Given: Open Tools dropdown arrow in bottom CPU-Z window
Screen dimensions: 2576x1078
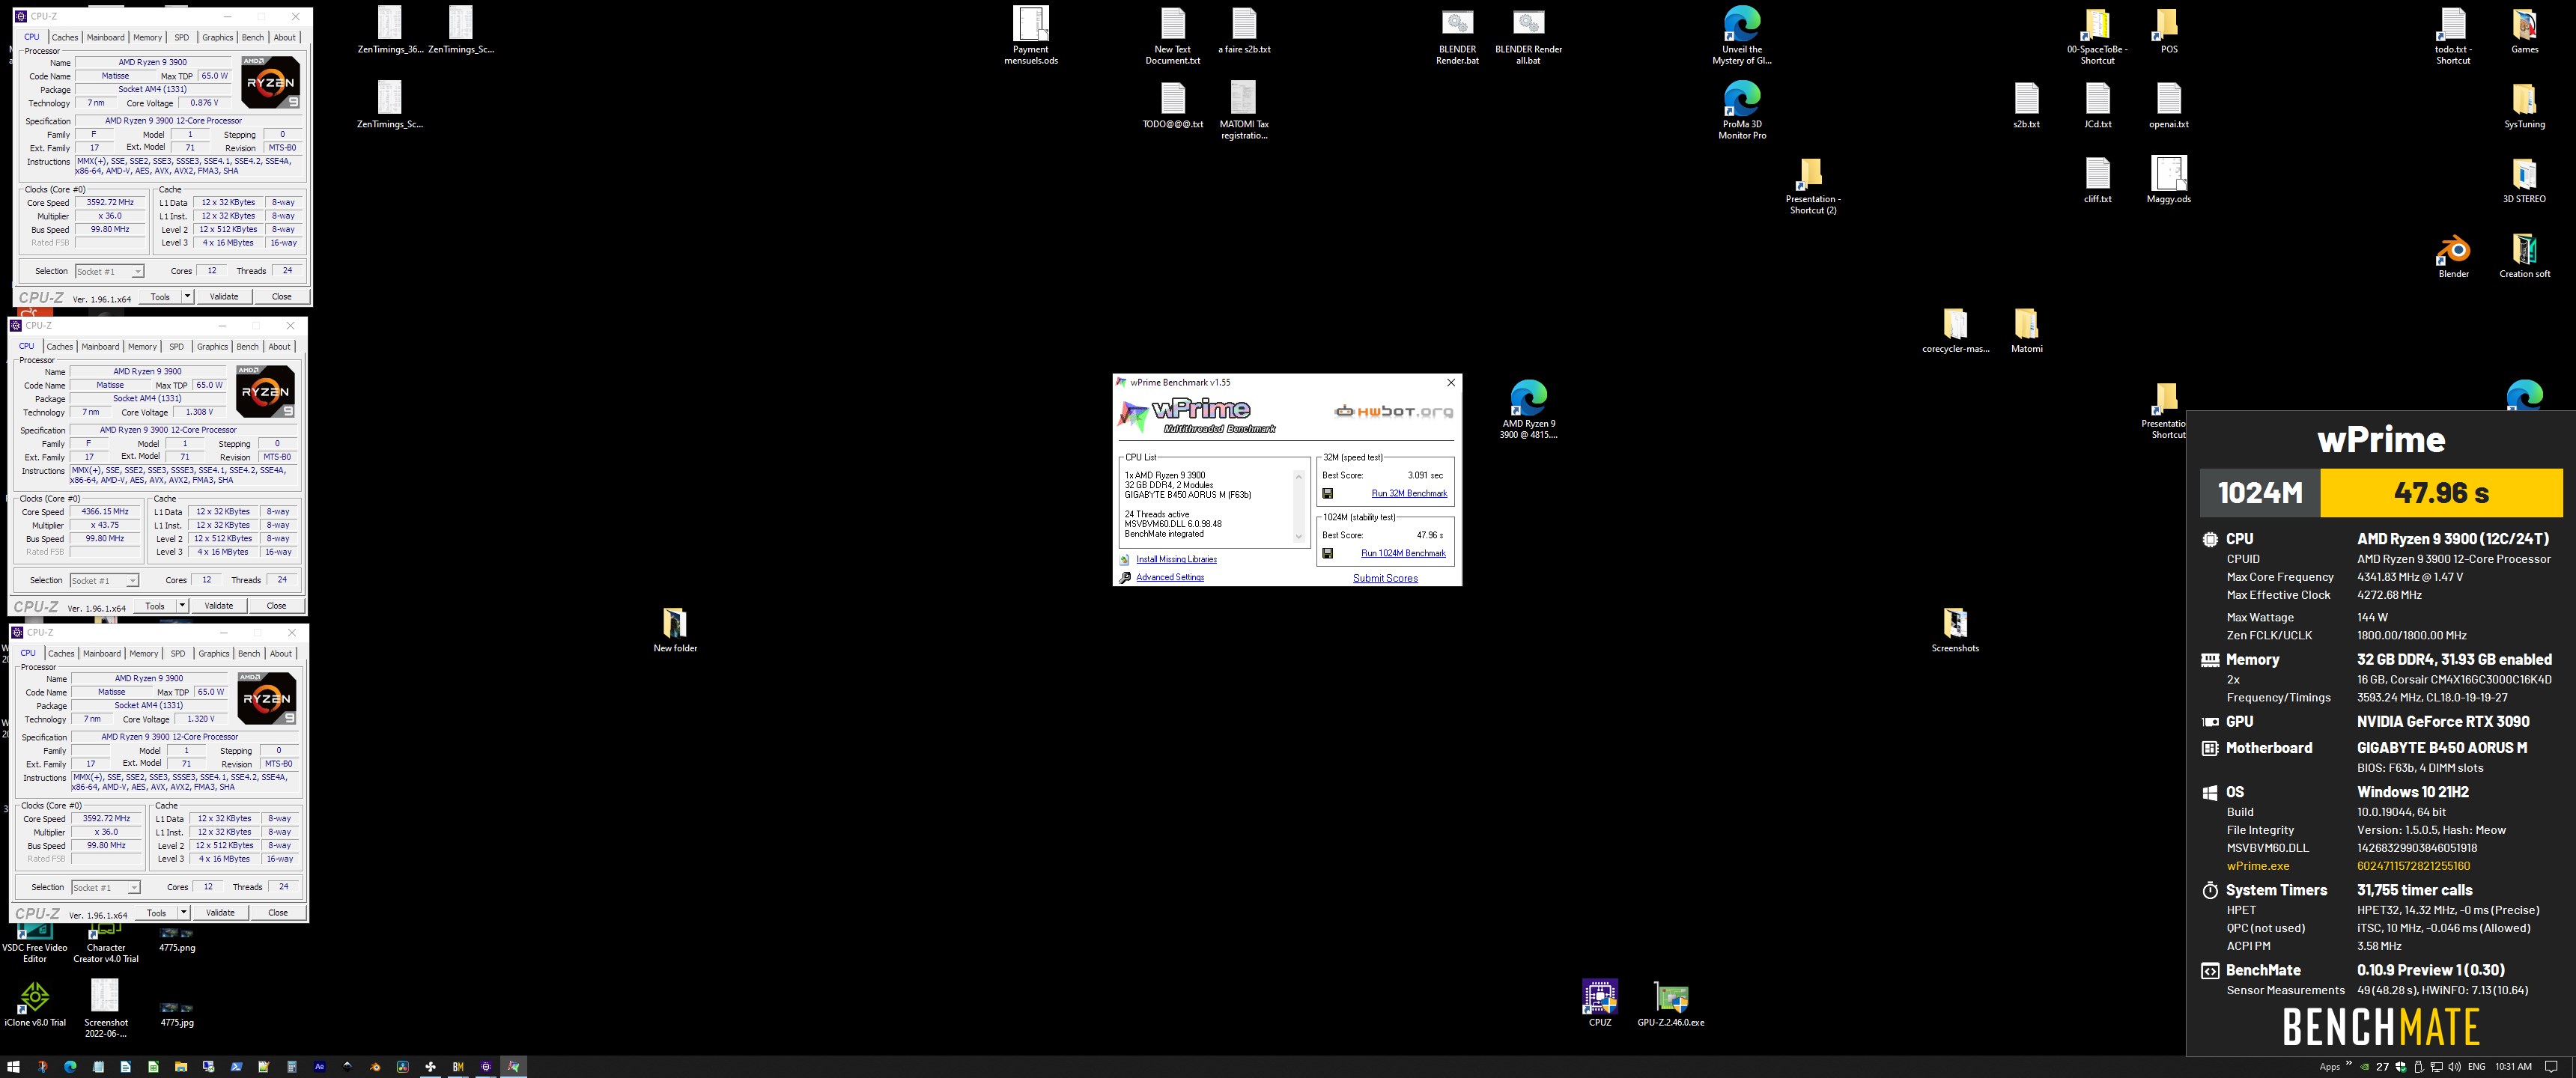Looking at the screenshot, I should coord(184,912).
